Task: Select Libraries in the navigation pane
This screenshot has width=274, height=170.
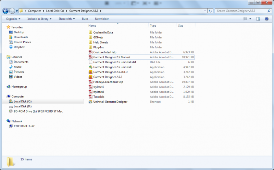Action: 16,57
